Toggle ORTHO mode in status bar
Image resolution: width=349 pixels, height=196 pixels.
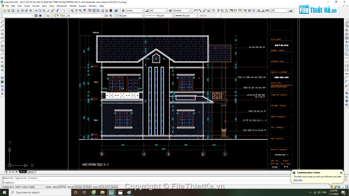62,187
